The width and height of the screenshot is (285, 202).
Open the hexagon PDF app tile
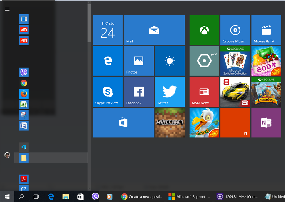pyautogui.click(x=204, y=61)
